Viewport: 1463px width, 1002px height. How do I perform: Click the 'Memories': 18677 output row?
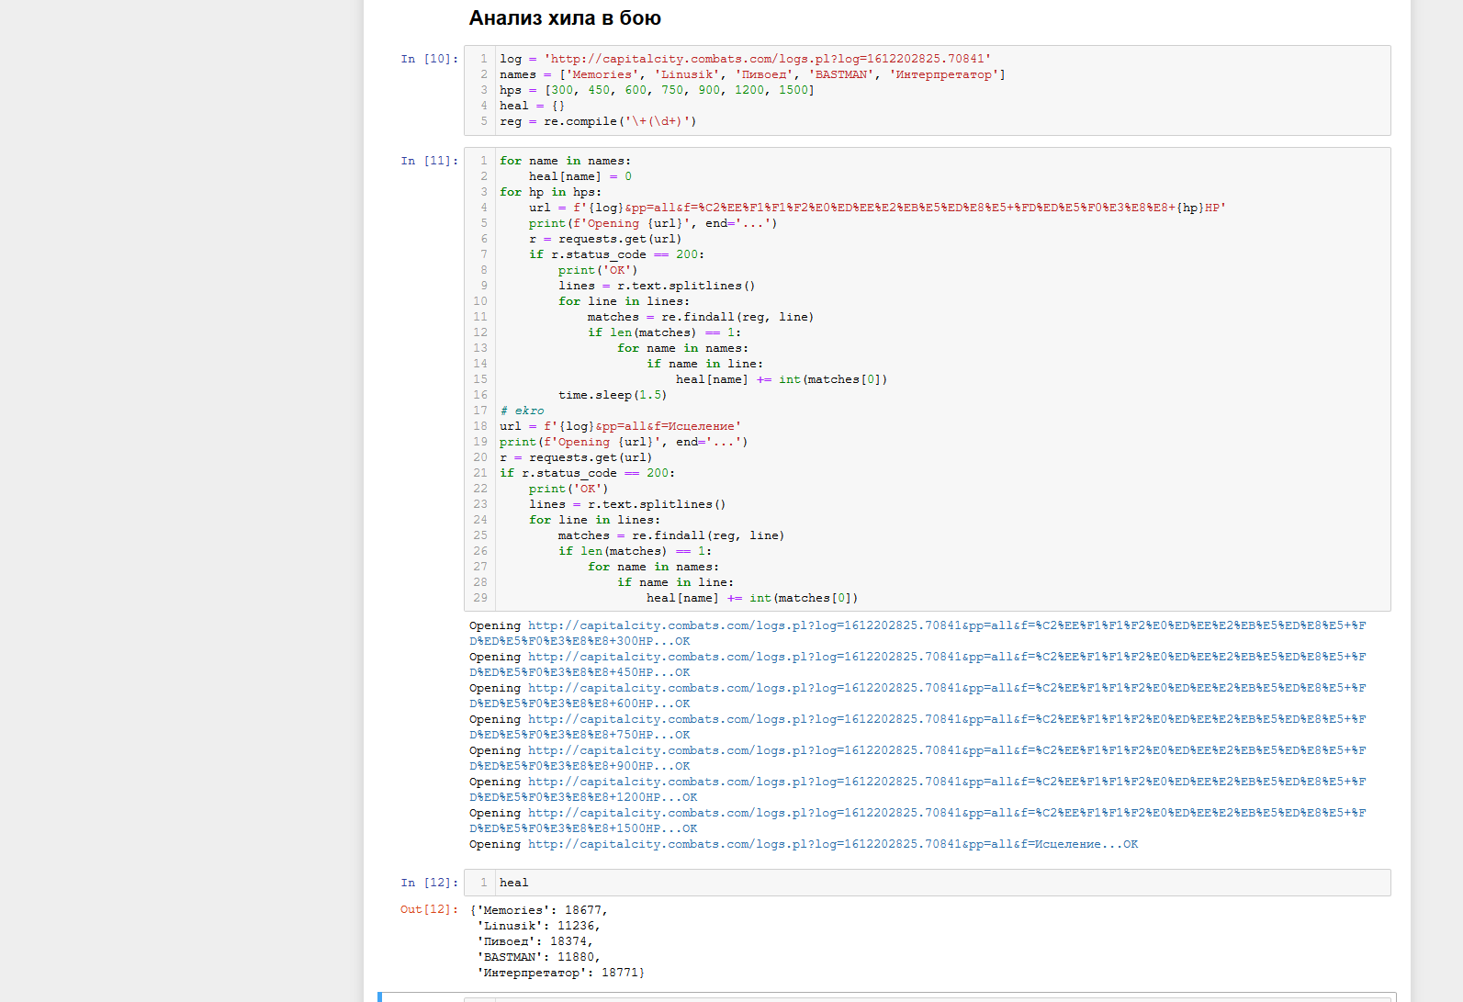539,910
